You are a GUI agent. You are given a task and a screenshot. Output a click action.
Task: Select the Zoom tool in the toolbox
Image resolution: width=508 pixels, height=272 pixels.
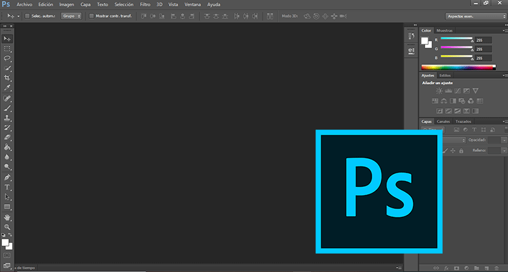(x=7, y=227)
